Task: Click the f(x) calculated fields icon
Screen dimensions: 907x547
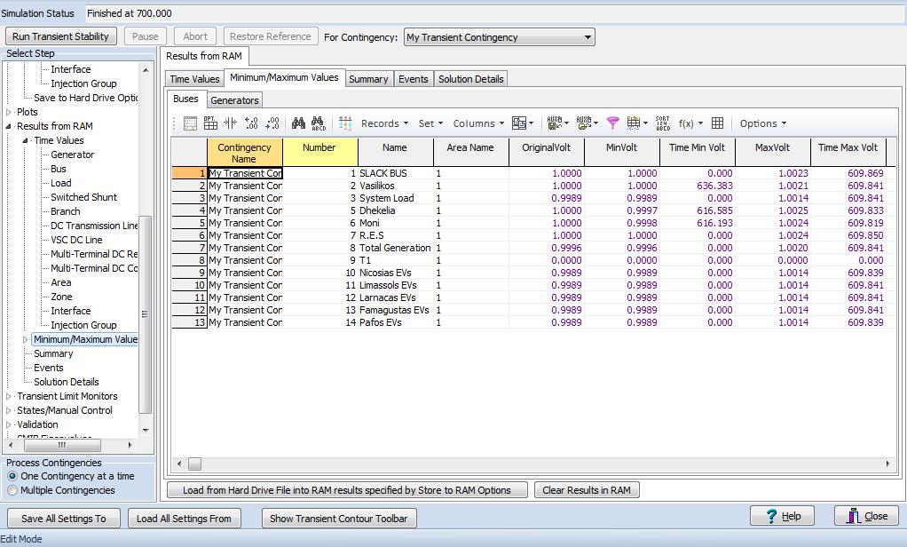Action: click(x=690, y=123)
